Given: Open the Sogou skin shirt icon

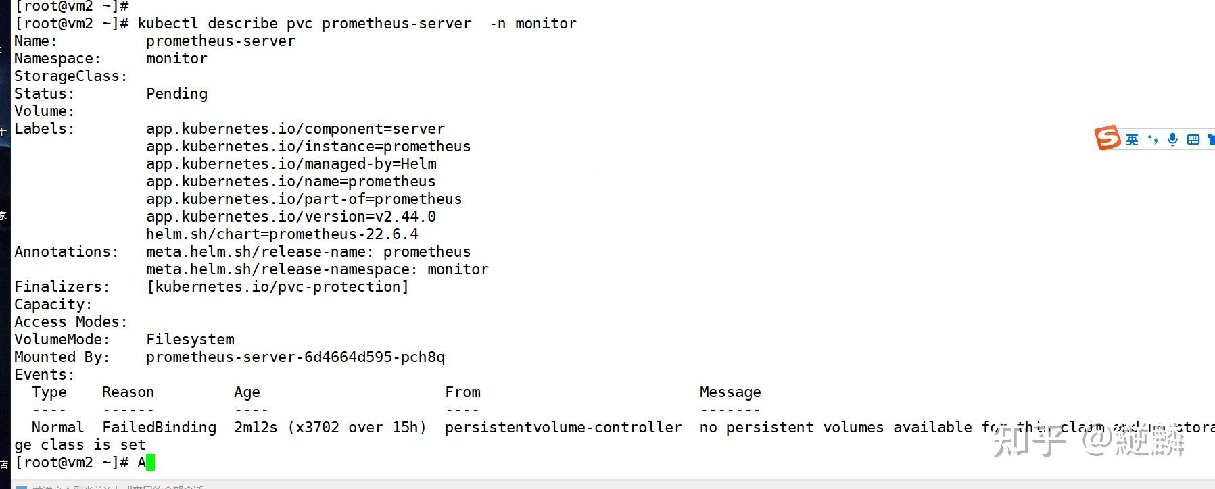Looking at the screenshot, I should coord(1210,139).
